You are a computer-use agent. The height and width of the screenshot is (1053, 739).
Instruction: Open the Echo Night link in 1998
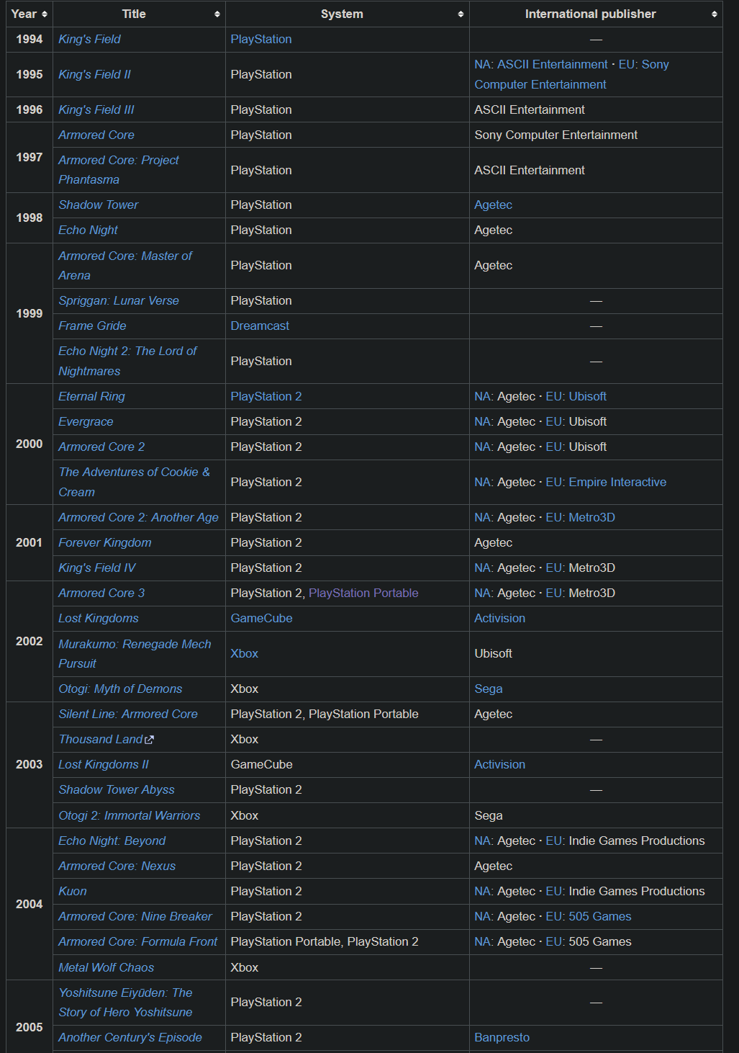(88, 230)
